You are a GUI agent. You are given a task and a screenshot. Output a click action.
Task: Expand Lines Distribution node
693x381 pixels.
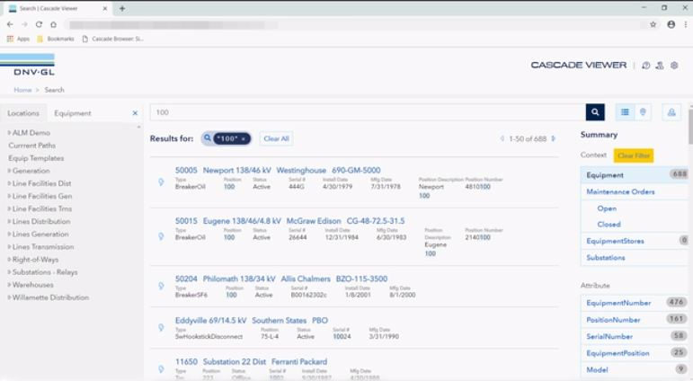(x=9, y=221)
